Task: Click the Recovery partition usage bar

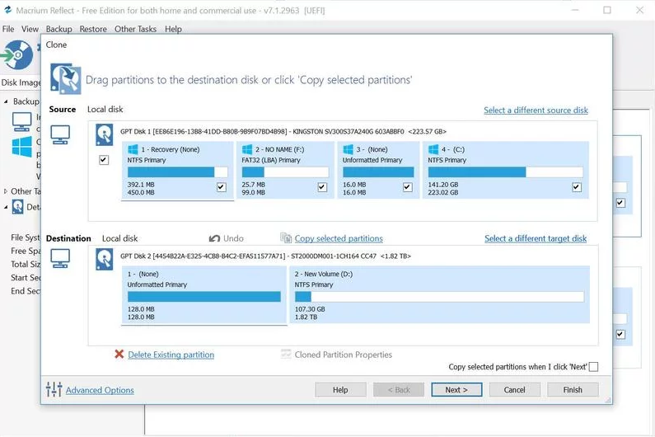Action: click(x=177, y=172)
